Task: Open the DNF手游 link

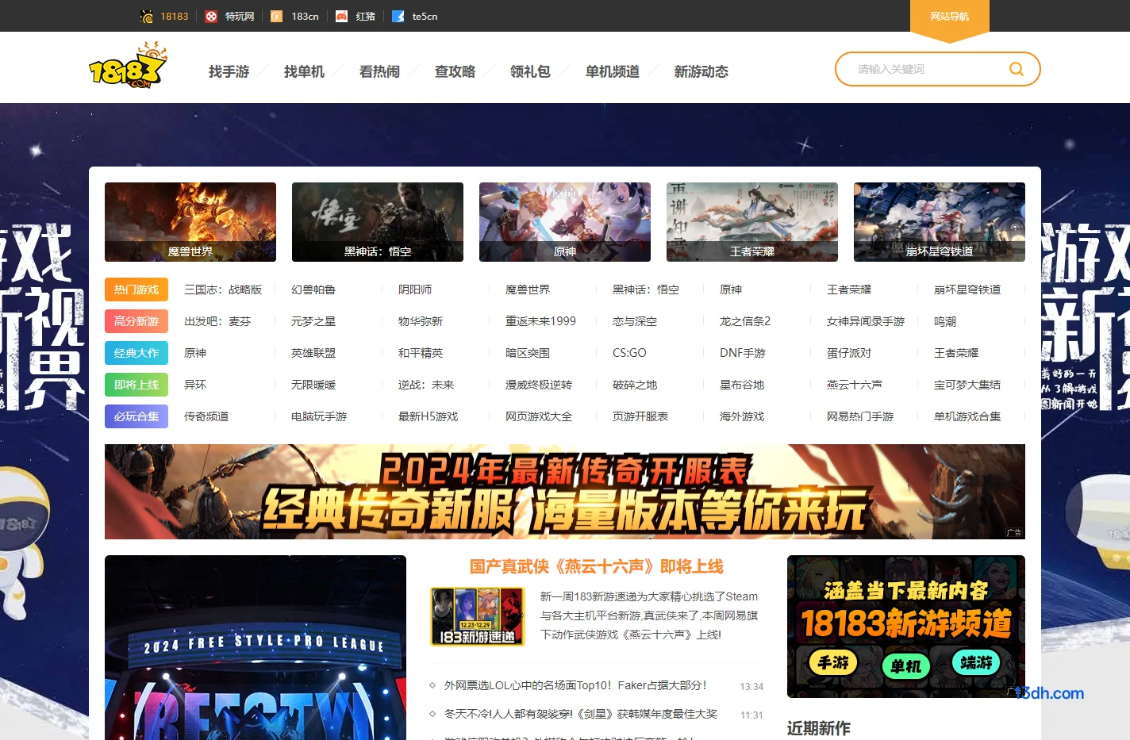Action: 743,353
